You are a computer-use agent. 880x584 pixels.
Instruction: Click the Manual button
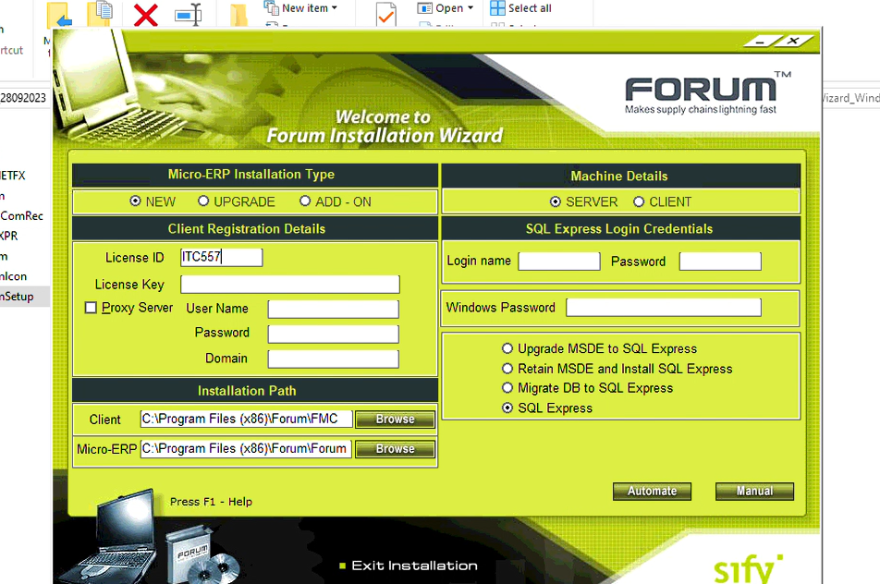coord(755,491)
